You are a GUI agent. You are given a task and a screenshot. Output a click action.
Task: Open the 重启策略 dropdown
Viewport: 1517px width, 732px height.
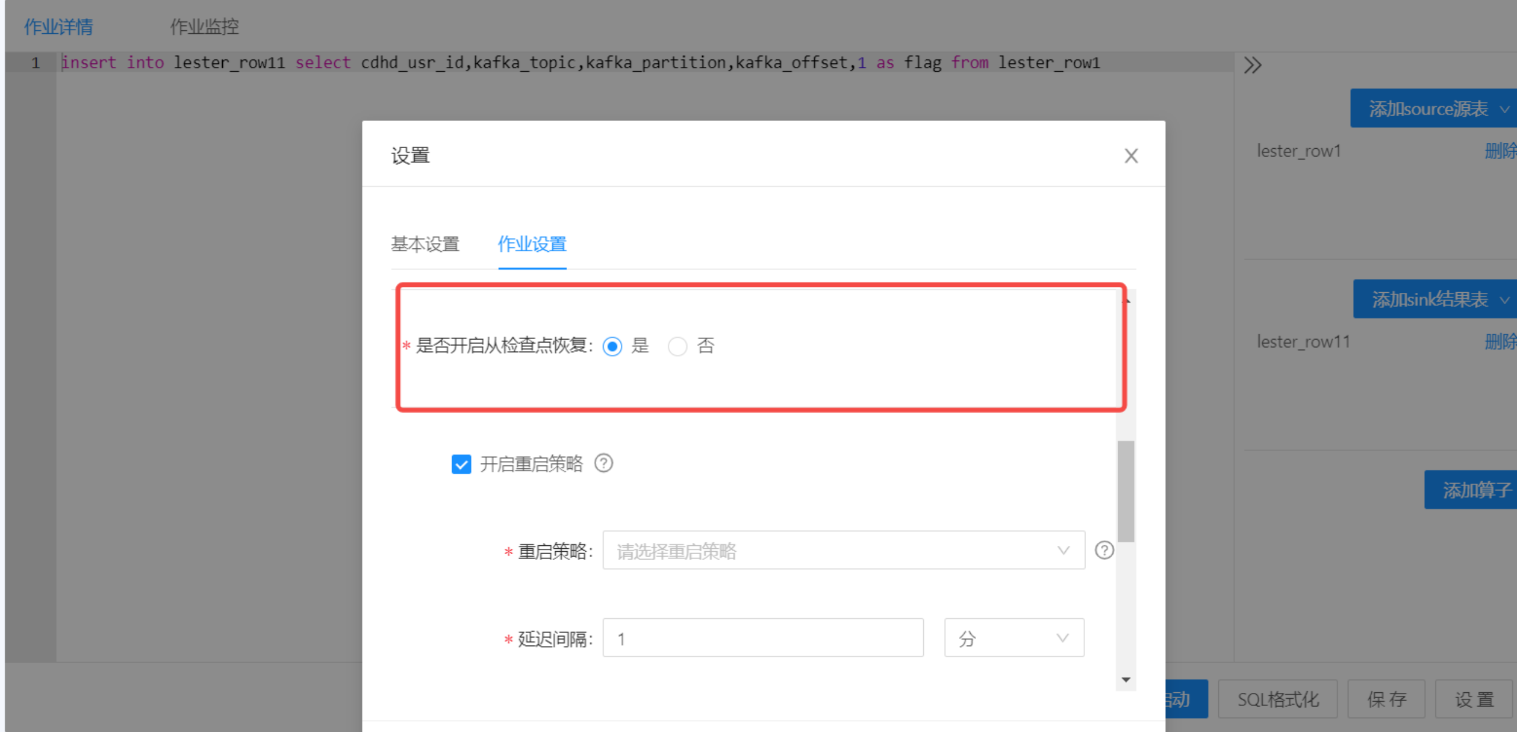click(x=843, y=550)
